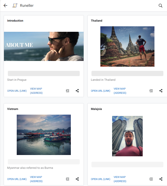
Task: Click the gray bar in Malajsia card
Action: (127, 165)
